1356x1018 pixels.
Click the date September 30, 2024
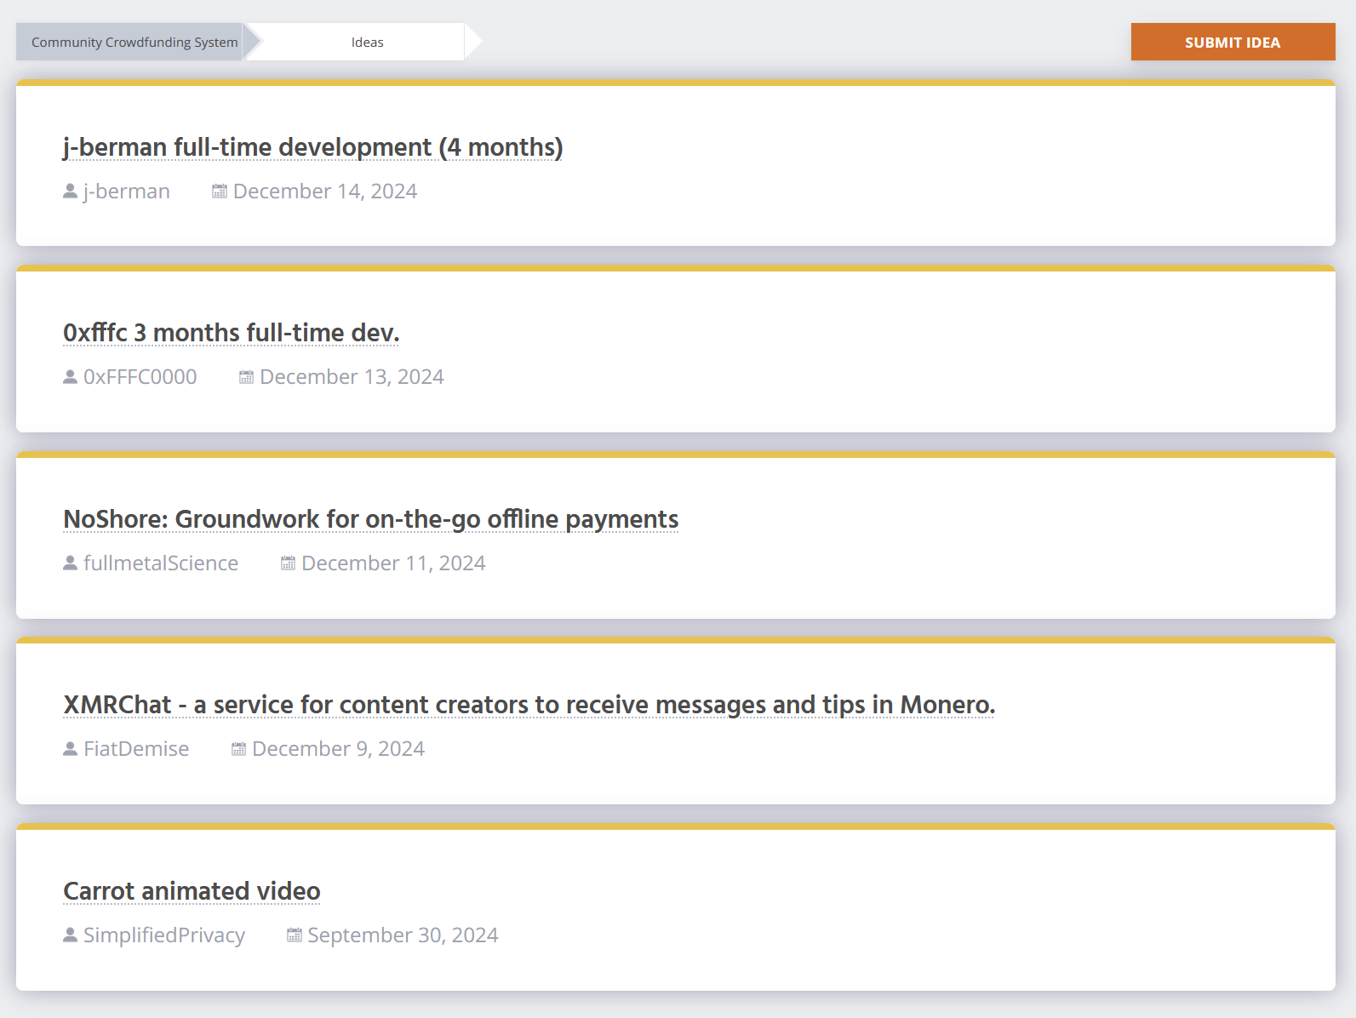point(403,935)
